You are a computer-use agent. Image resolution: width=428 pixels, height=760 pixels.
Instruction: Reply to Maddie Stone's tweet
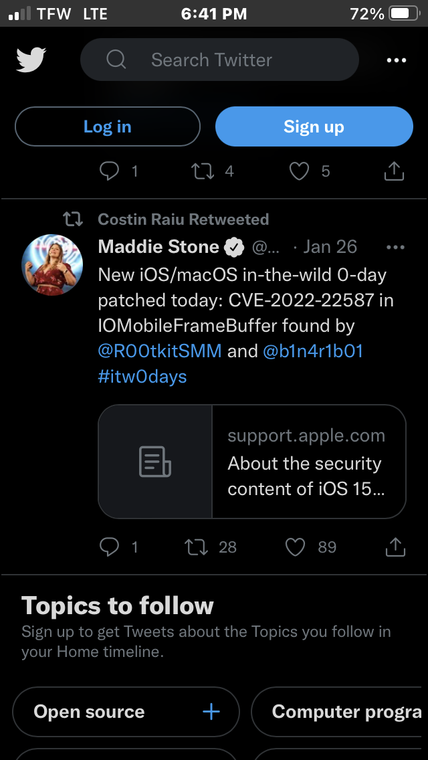point(109,547)
